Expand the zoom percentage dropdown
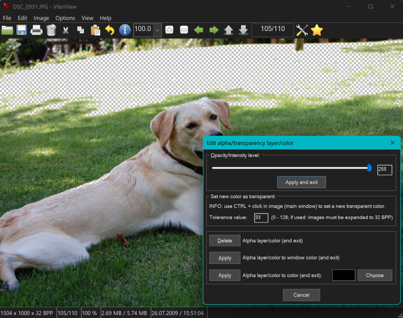 pos(158,30)
